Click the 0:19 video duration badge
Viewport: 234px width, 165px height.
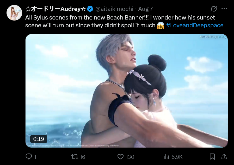(x=39, y=139)
